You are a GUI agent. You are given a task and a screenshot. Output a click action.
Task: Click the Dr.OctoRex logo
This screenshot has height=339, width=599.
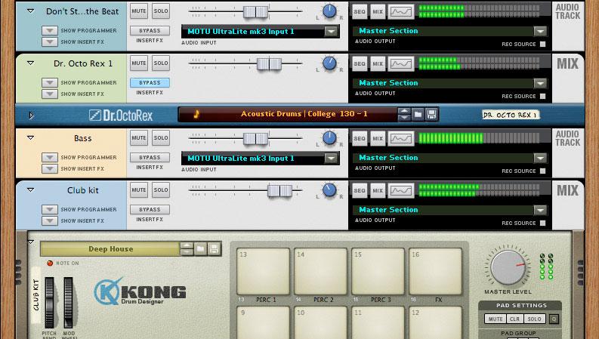click(x=121, y=116)
